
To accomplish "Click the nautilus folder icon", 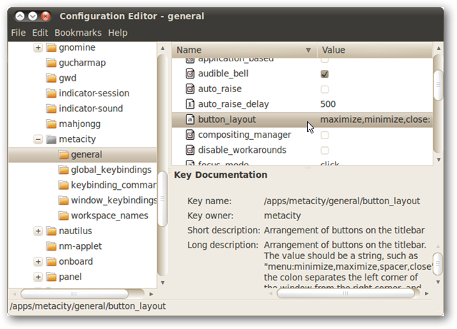I will coord(51,231).
